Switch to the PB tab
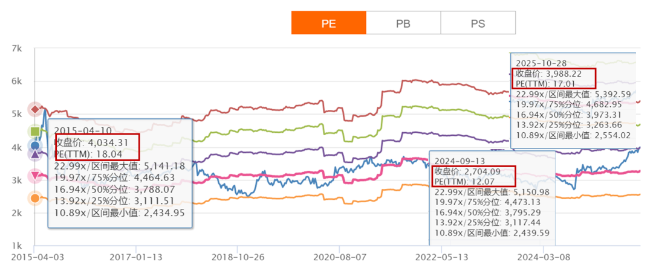Image resolution: width=653 pixels, height=268 pixels. coord(403,24)
